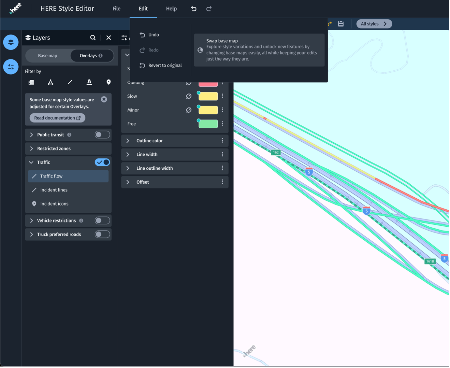Switch to Base map tab
Screen dimensions: 450x368
click(x=48, y=56)
